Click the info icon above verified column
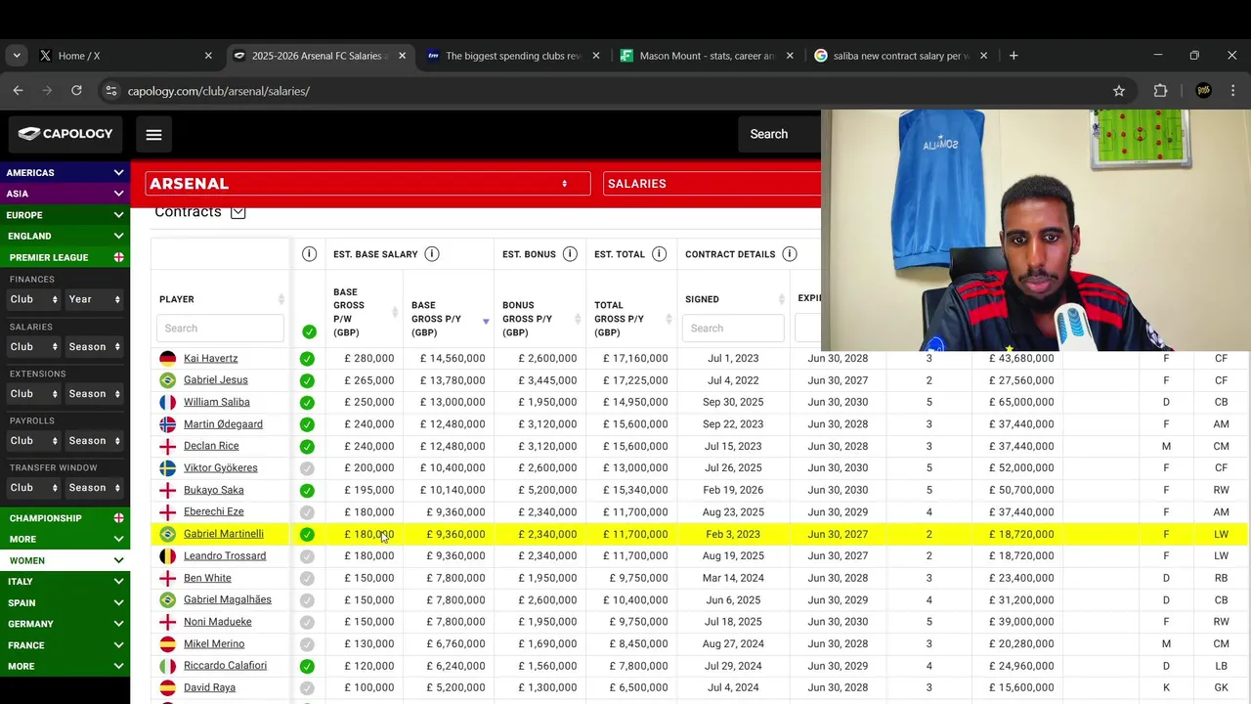This screenshot has height=704, width=1251. (x=309, y=254)
